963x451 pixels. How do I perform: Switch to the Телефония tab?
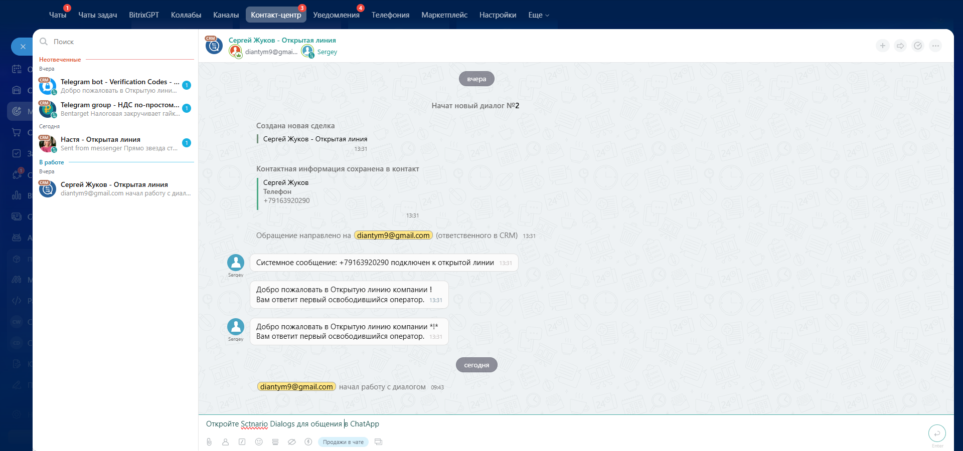390,15
